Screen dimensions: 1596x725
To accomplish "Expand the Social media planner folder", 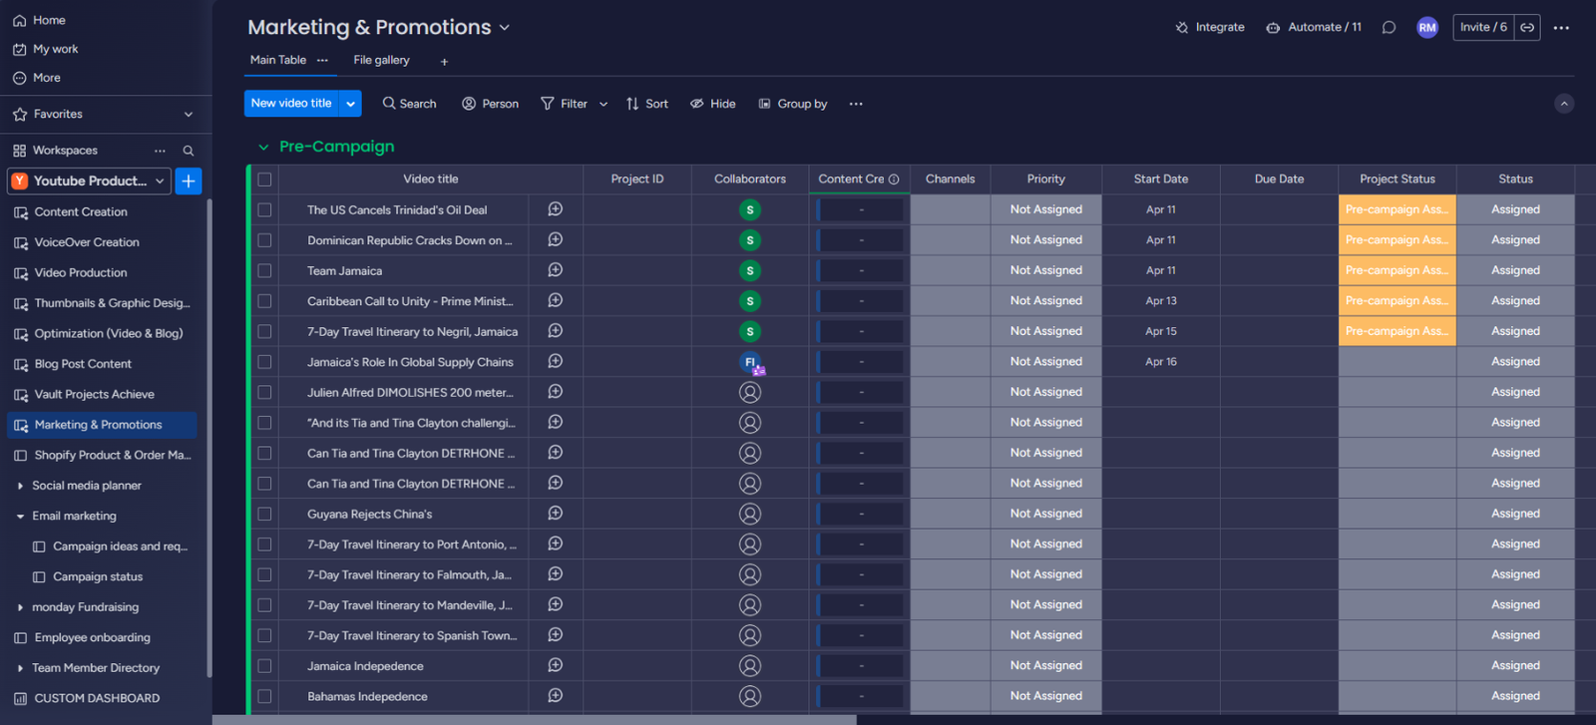I will coord(20,486).
